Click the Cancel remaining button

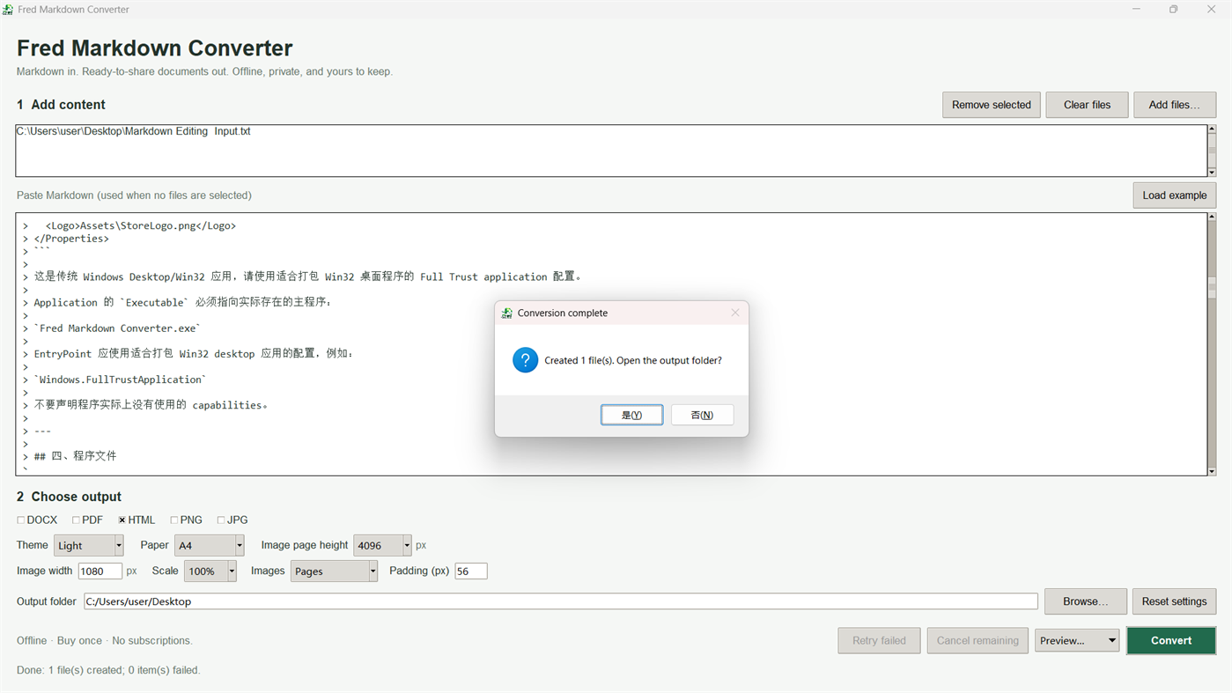tap(977, 640)
